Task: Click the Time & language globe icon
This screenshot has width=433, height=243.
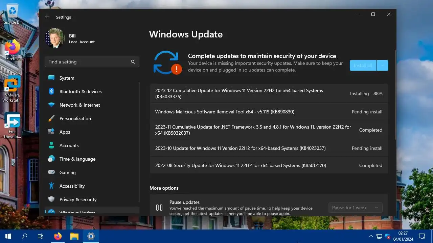Action: click(51, 159)
